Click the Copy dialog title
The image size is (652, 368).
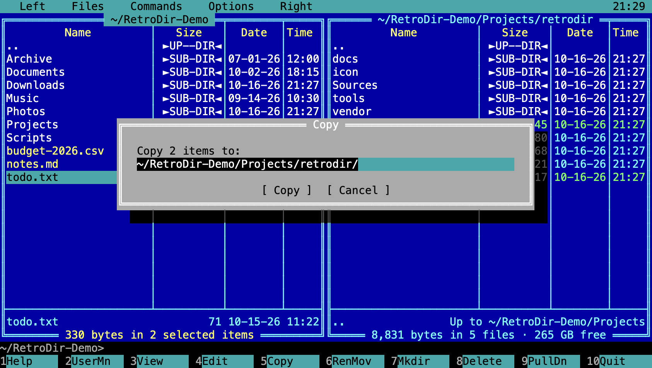[326, 124]
